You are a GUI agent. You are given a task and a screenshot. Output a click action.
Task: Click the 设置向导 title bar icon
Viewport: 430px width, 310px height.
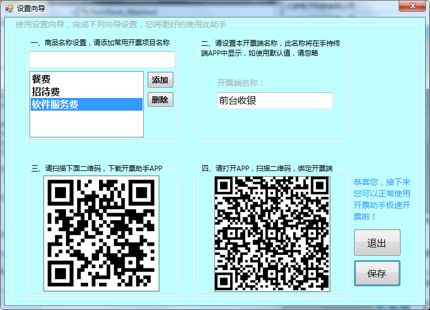9,9
